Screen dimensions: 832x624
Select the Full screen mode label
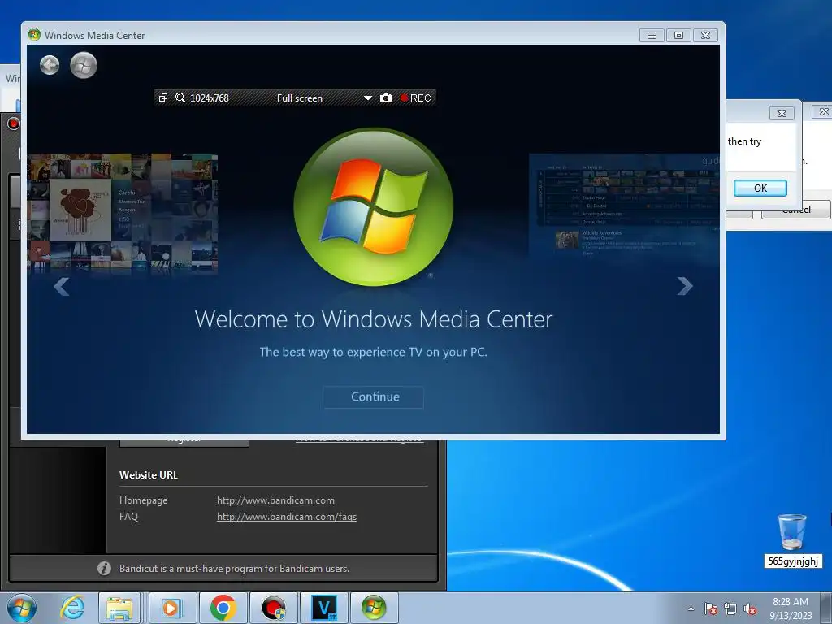point(299,98)
